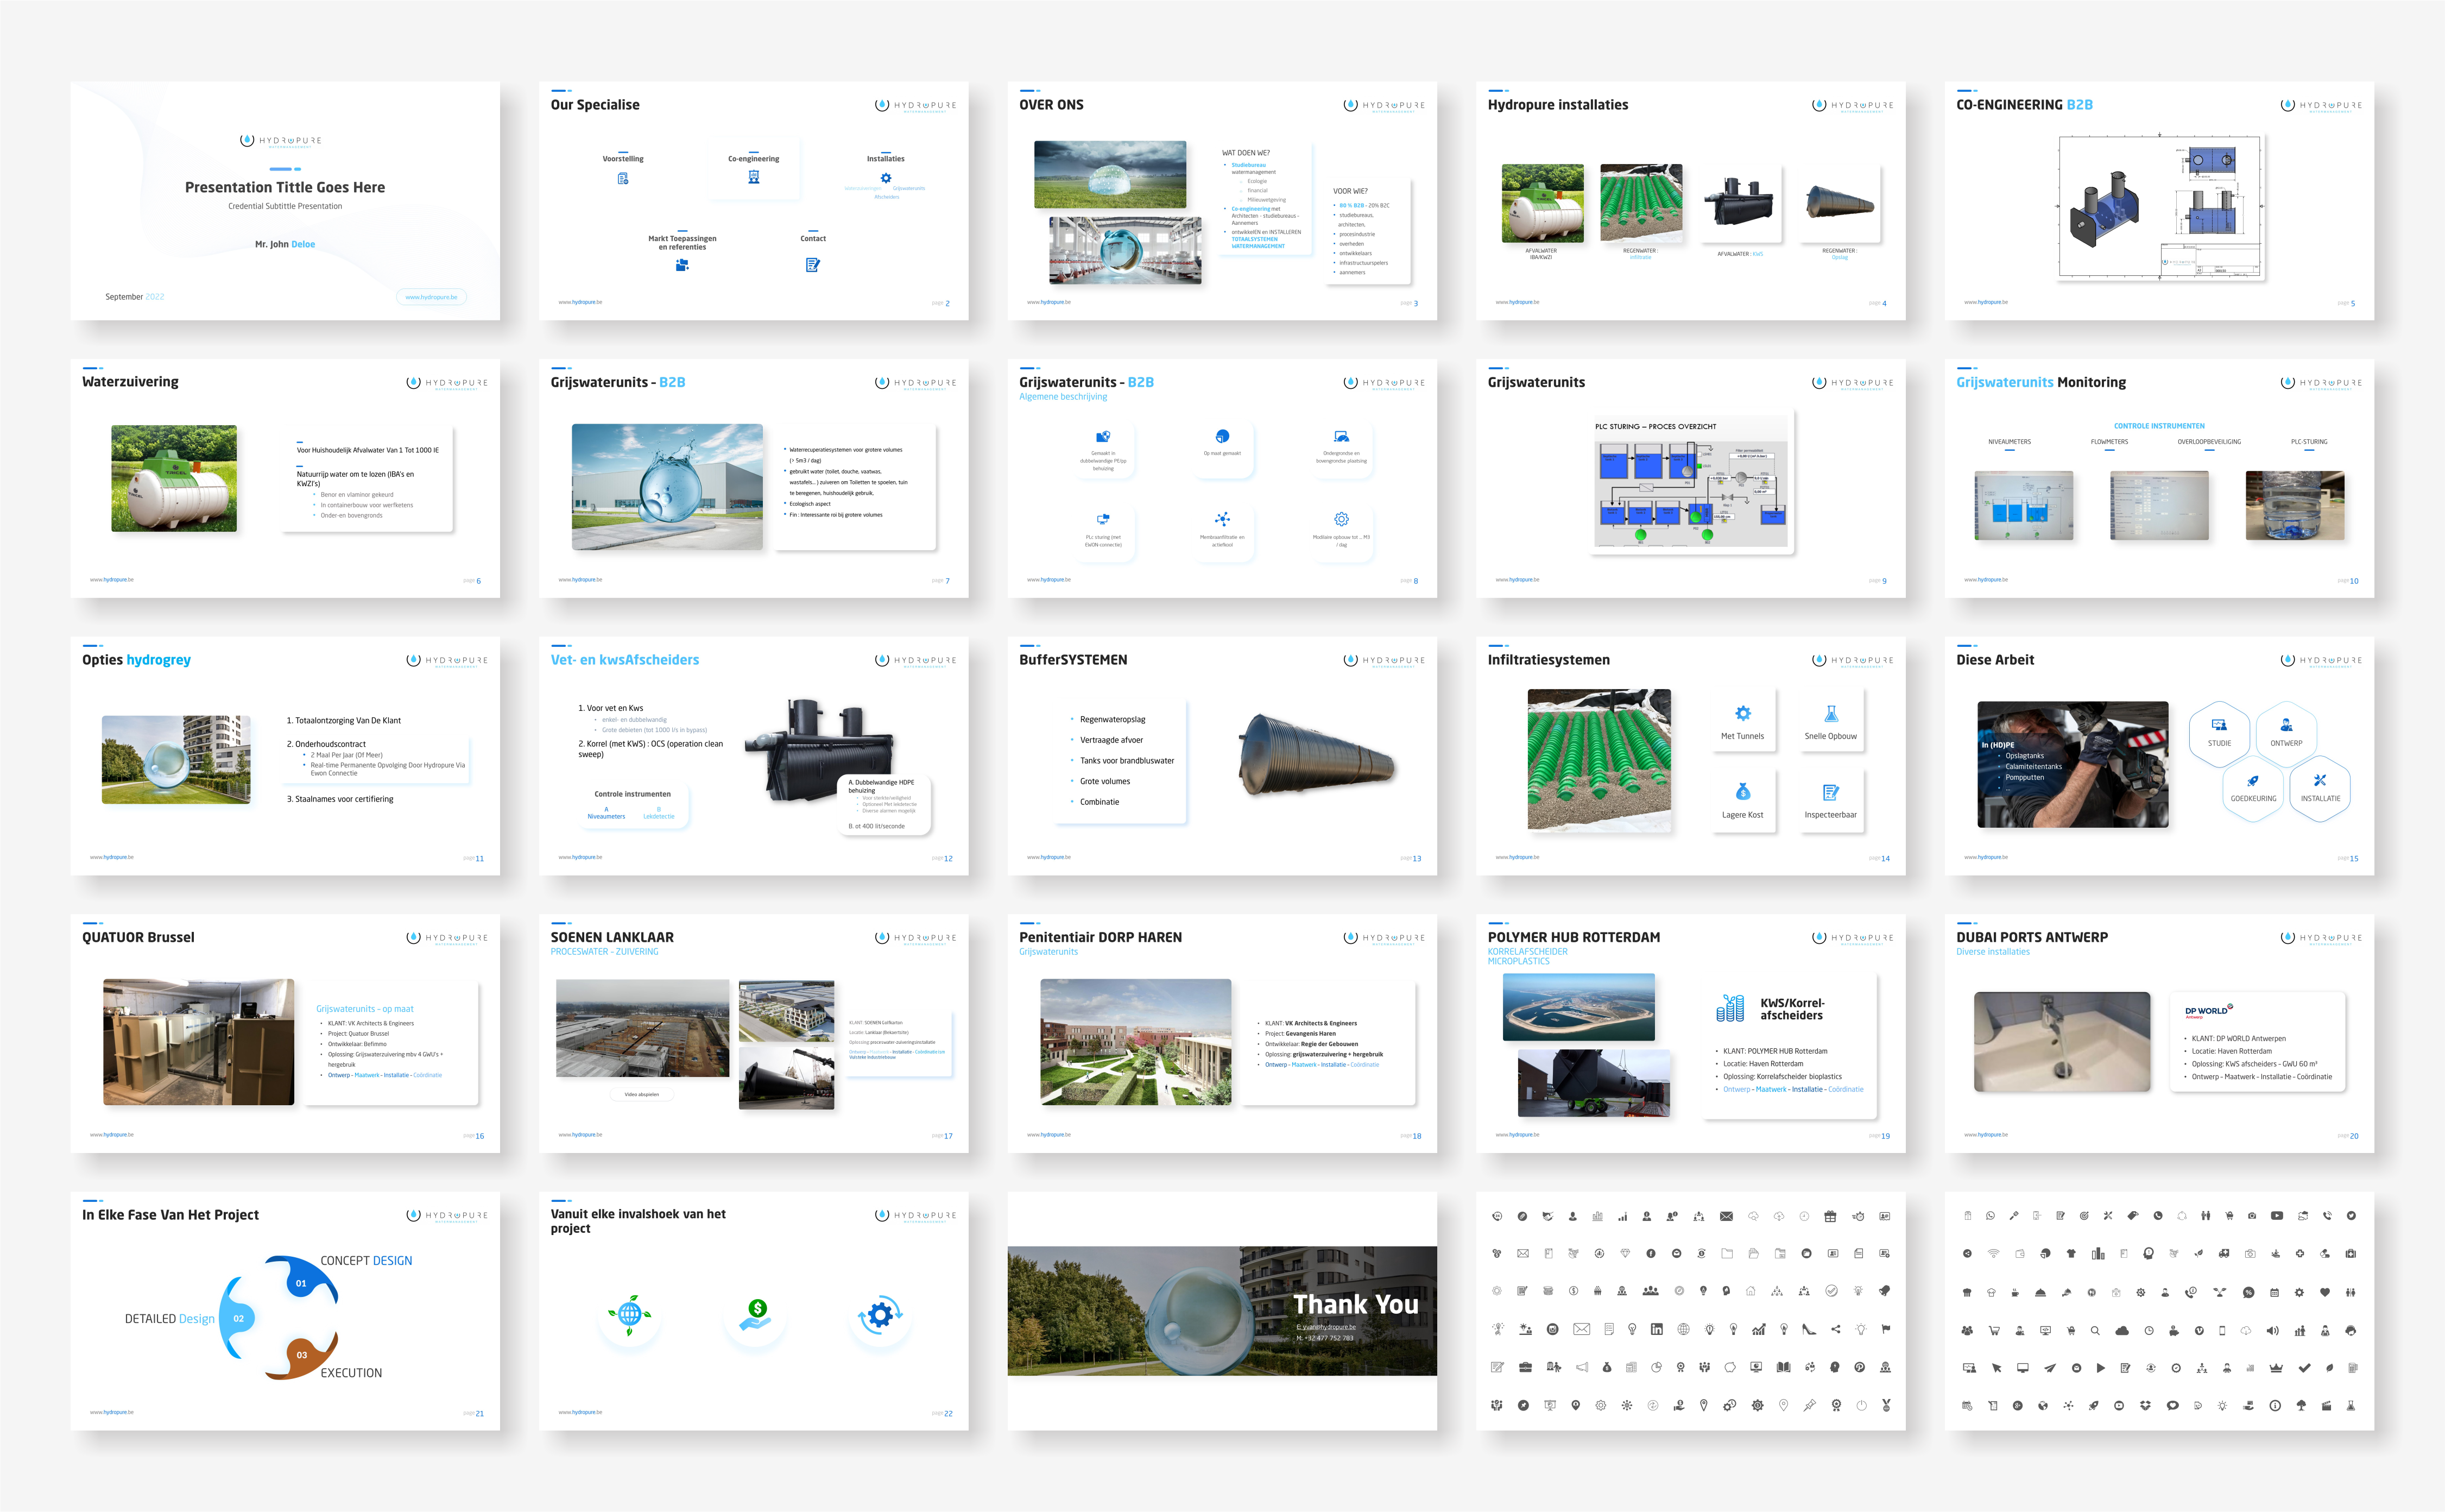Click the bell icon
This screenshot has width=2445, height=1512.
[x=1885, y=1291]
